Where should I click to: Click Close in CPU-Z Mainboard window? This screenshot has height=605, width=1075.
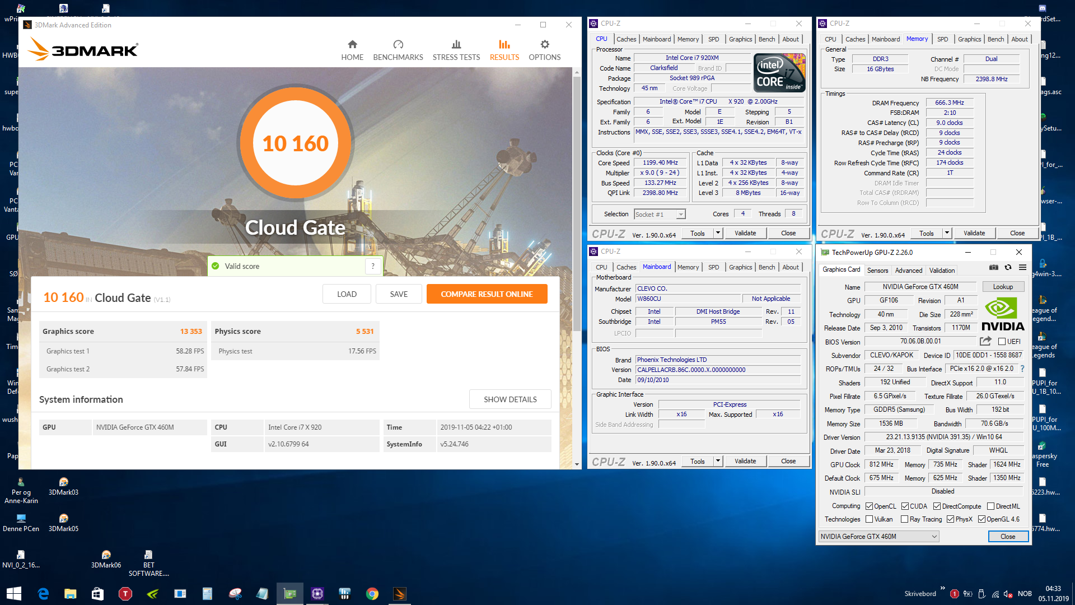tap(788, 461)
